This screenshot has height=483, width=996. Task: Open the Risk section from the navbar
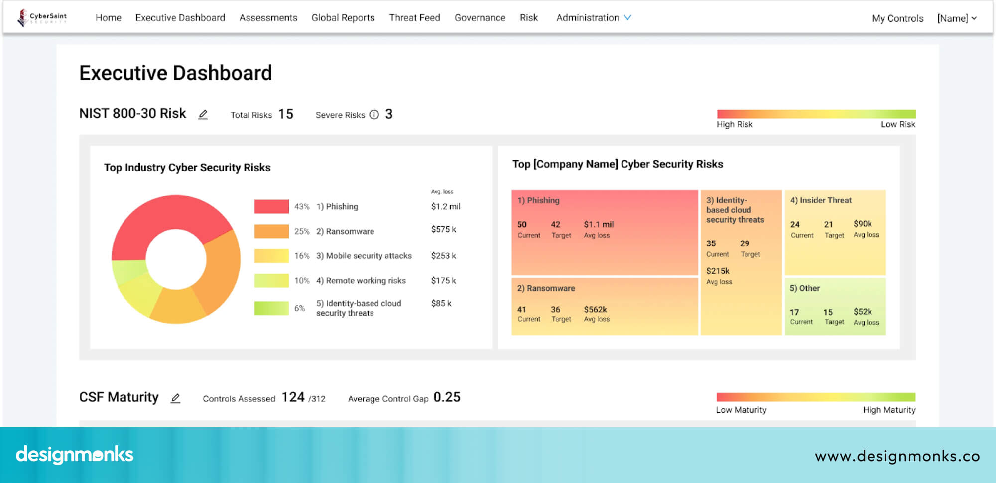(x=528, y=17)
